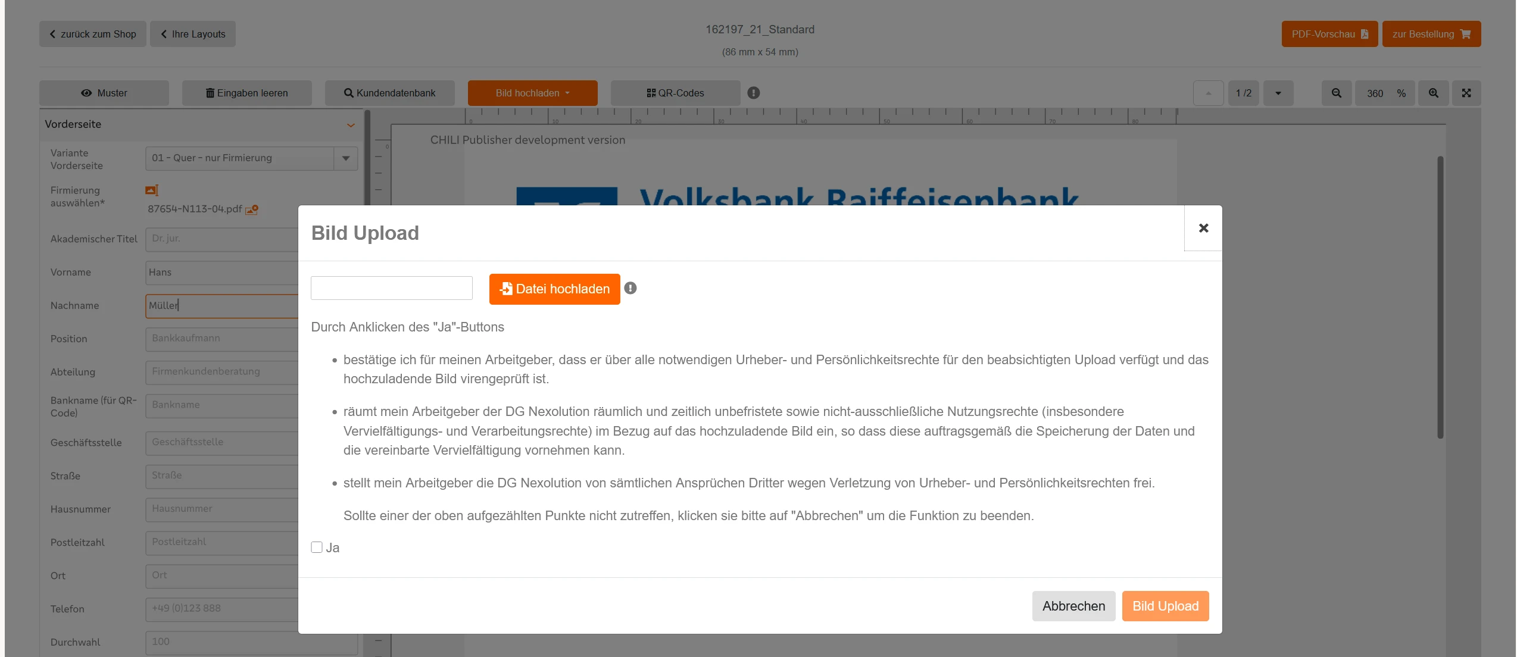Click the canvas vertical scrollbar
The width and height of the screenshot is (1517, 657).
click(1440, 298)
